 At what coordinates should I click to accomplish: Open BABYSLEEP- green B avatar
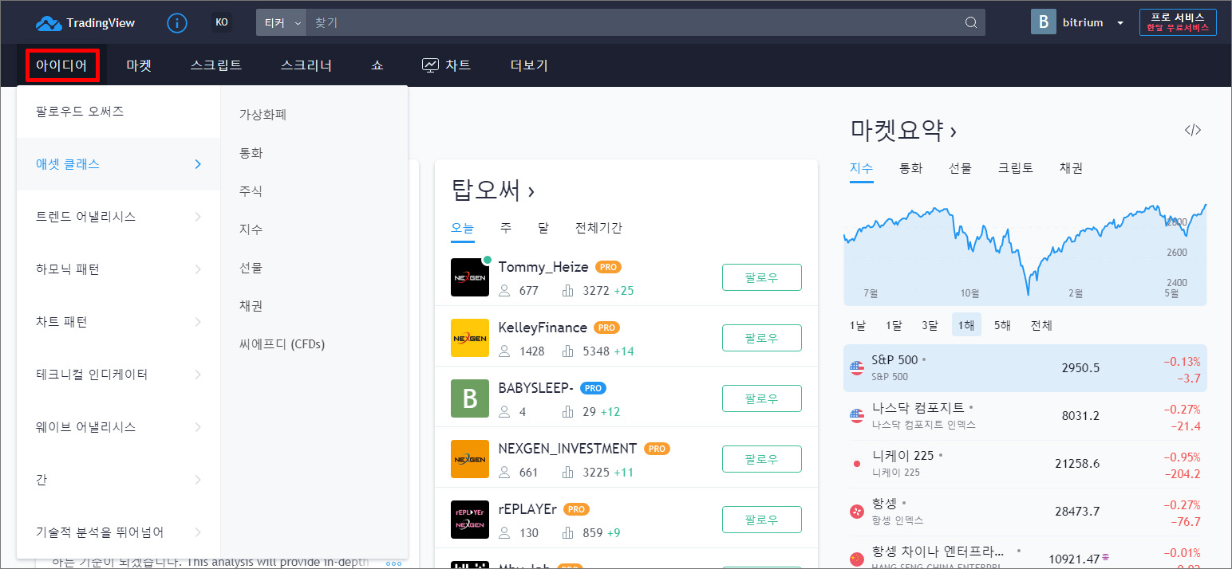tap(470, 398)
